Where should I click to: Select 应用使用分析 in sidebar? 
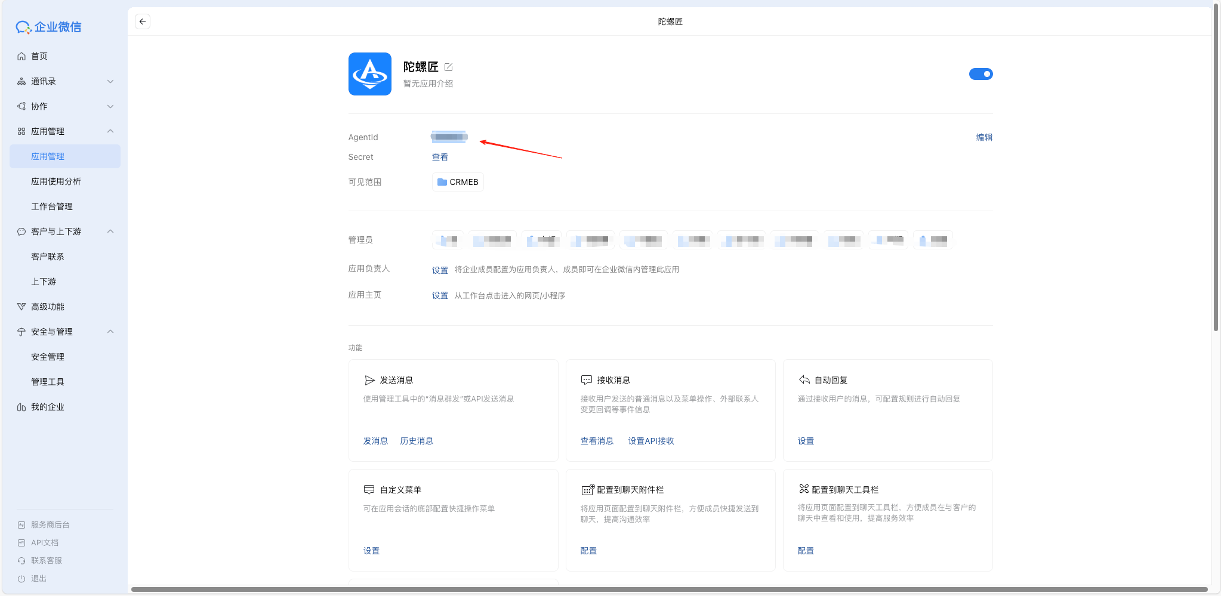pyautogui.click(x=56, y=181)
